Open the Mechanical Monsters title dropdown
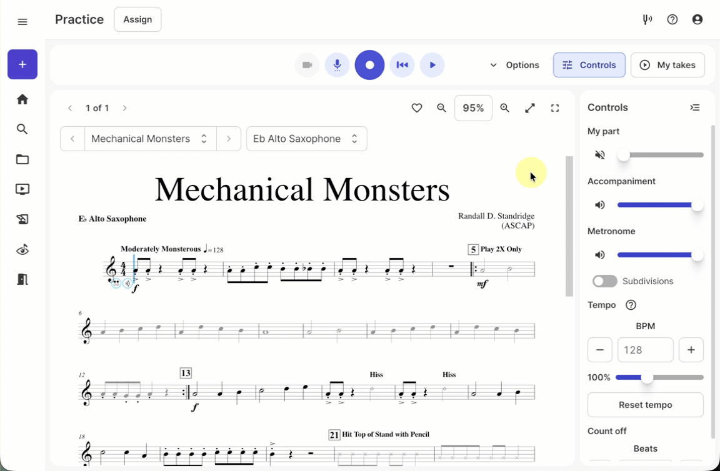This screenshot has height=471, width=720. coord(150,139)
